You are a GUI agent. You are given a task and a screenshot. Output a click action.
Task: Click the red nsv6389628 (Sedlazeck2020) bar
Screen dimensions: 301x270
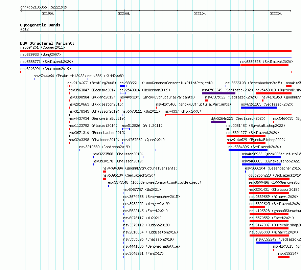(x=264, y=65)
